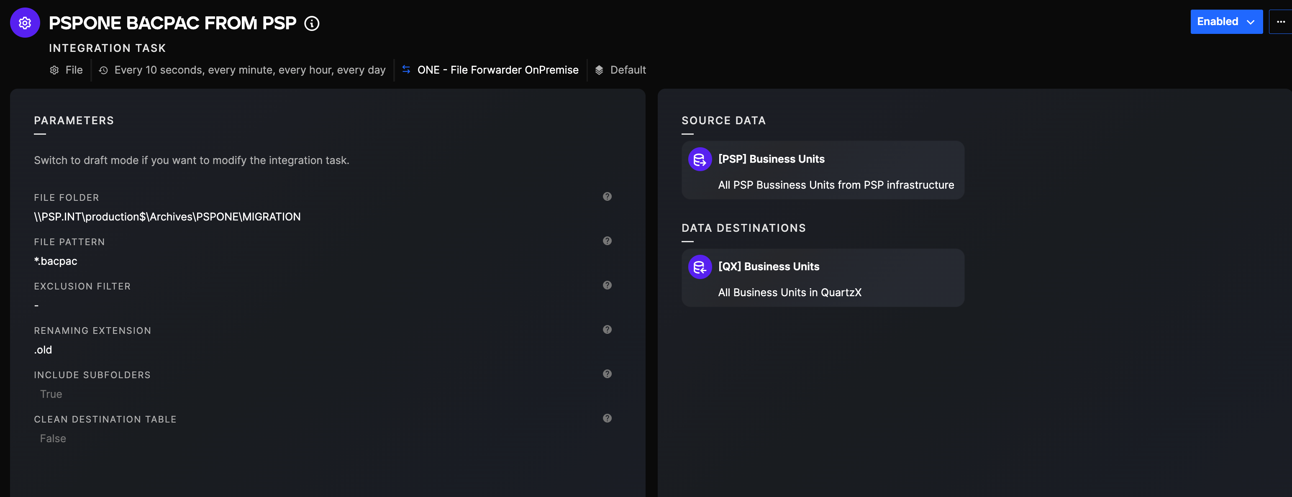
Task: Click the [PSP] Business Units source icon
Action: [x=699, y=159]
